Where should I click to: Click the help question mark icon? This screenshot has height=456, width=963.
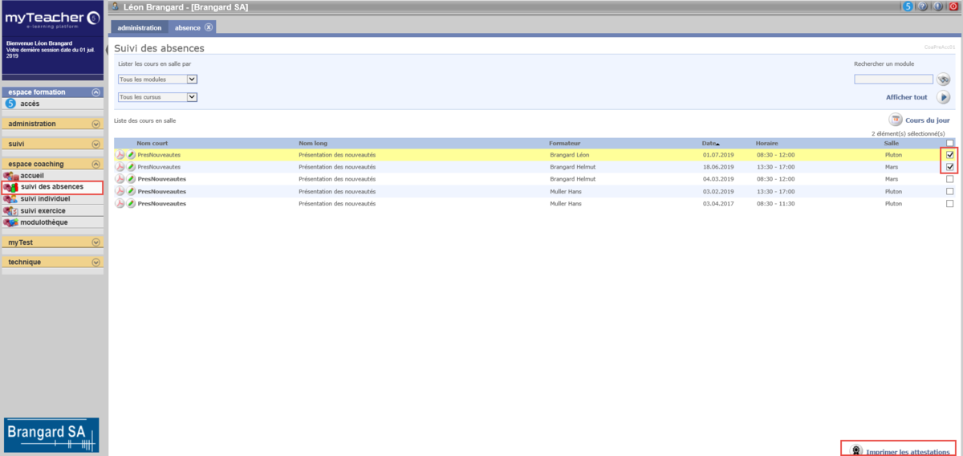[923, 6]
